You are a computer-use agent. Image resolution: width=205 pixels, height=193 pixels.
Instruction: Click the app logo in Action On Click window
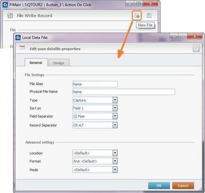pos(5,5)
